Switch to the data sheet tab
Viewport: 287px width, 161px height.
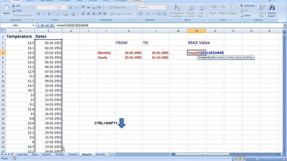(x=35, y=154)
